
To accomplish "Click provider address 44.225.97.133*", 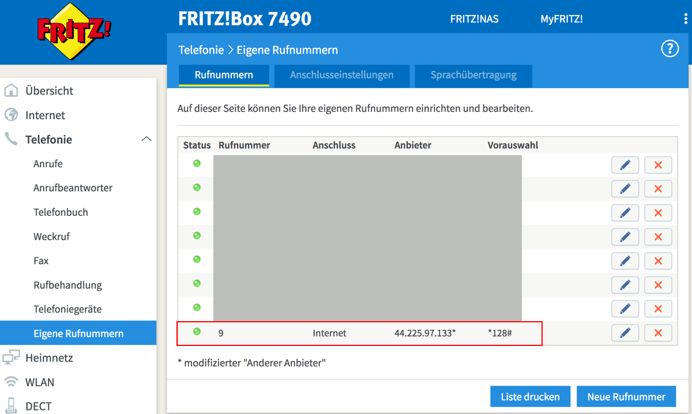I will click(425, 333).
